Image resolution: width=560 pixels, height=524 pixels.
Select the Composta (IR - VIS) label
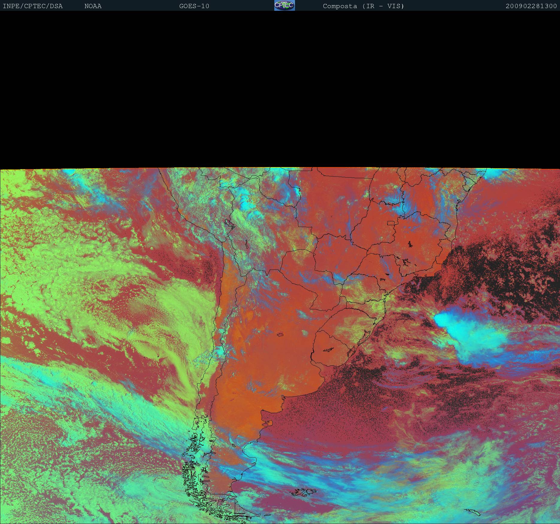[x=364, y=6]
